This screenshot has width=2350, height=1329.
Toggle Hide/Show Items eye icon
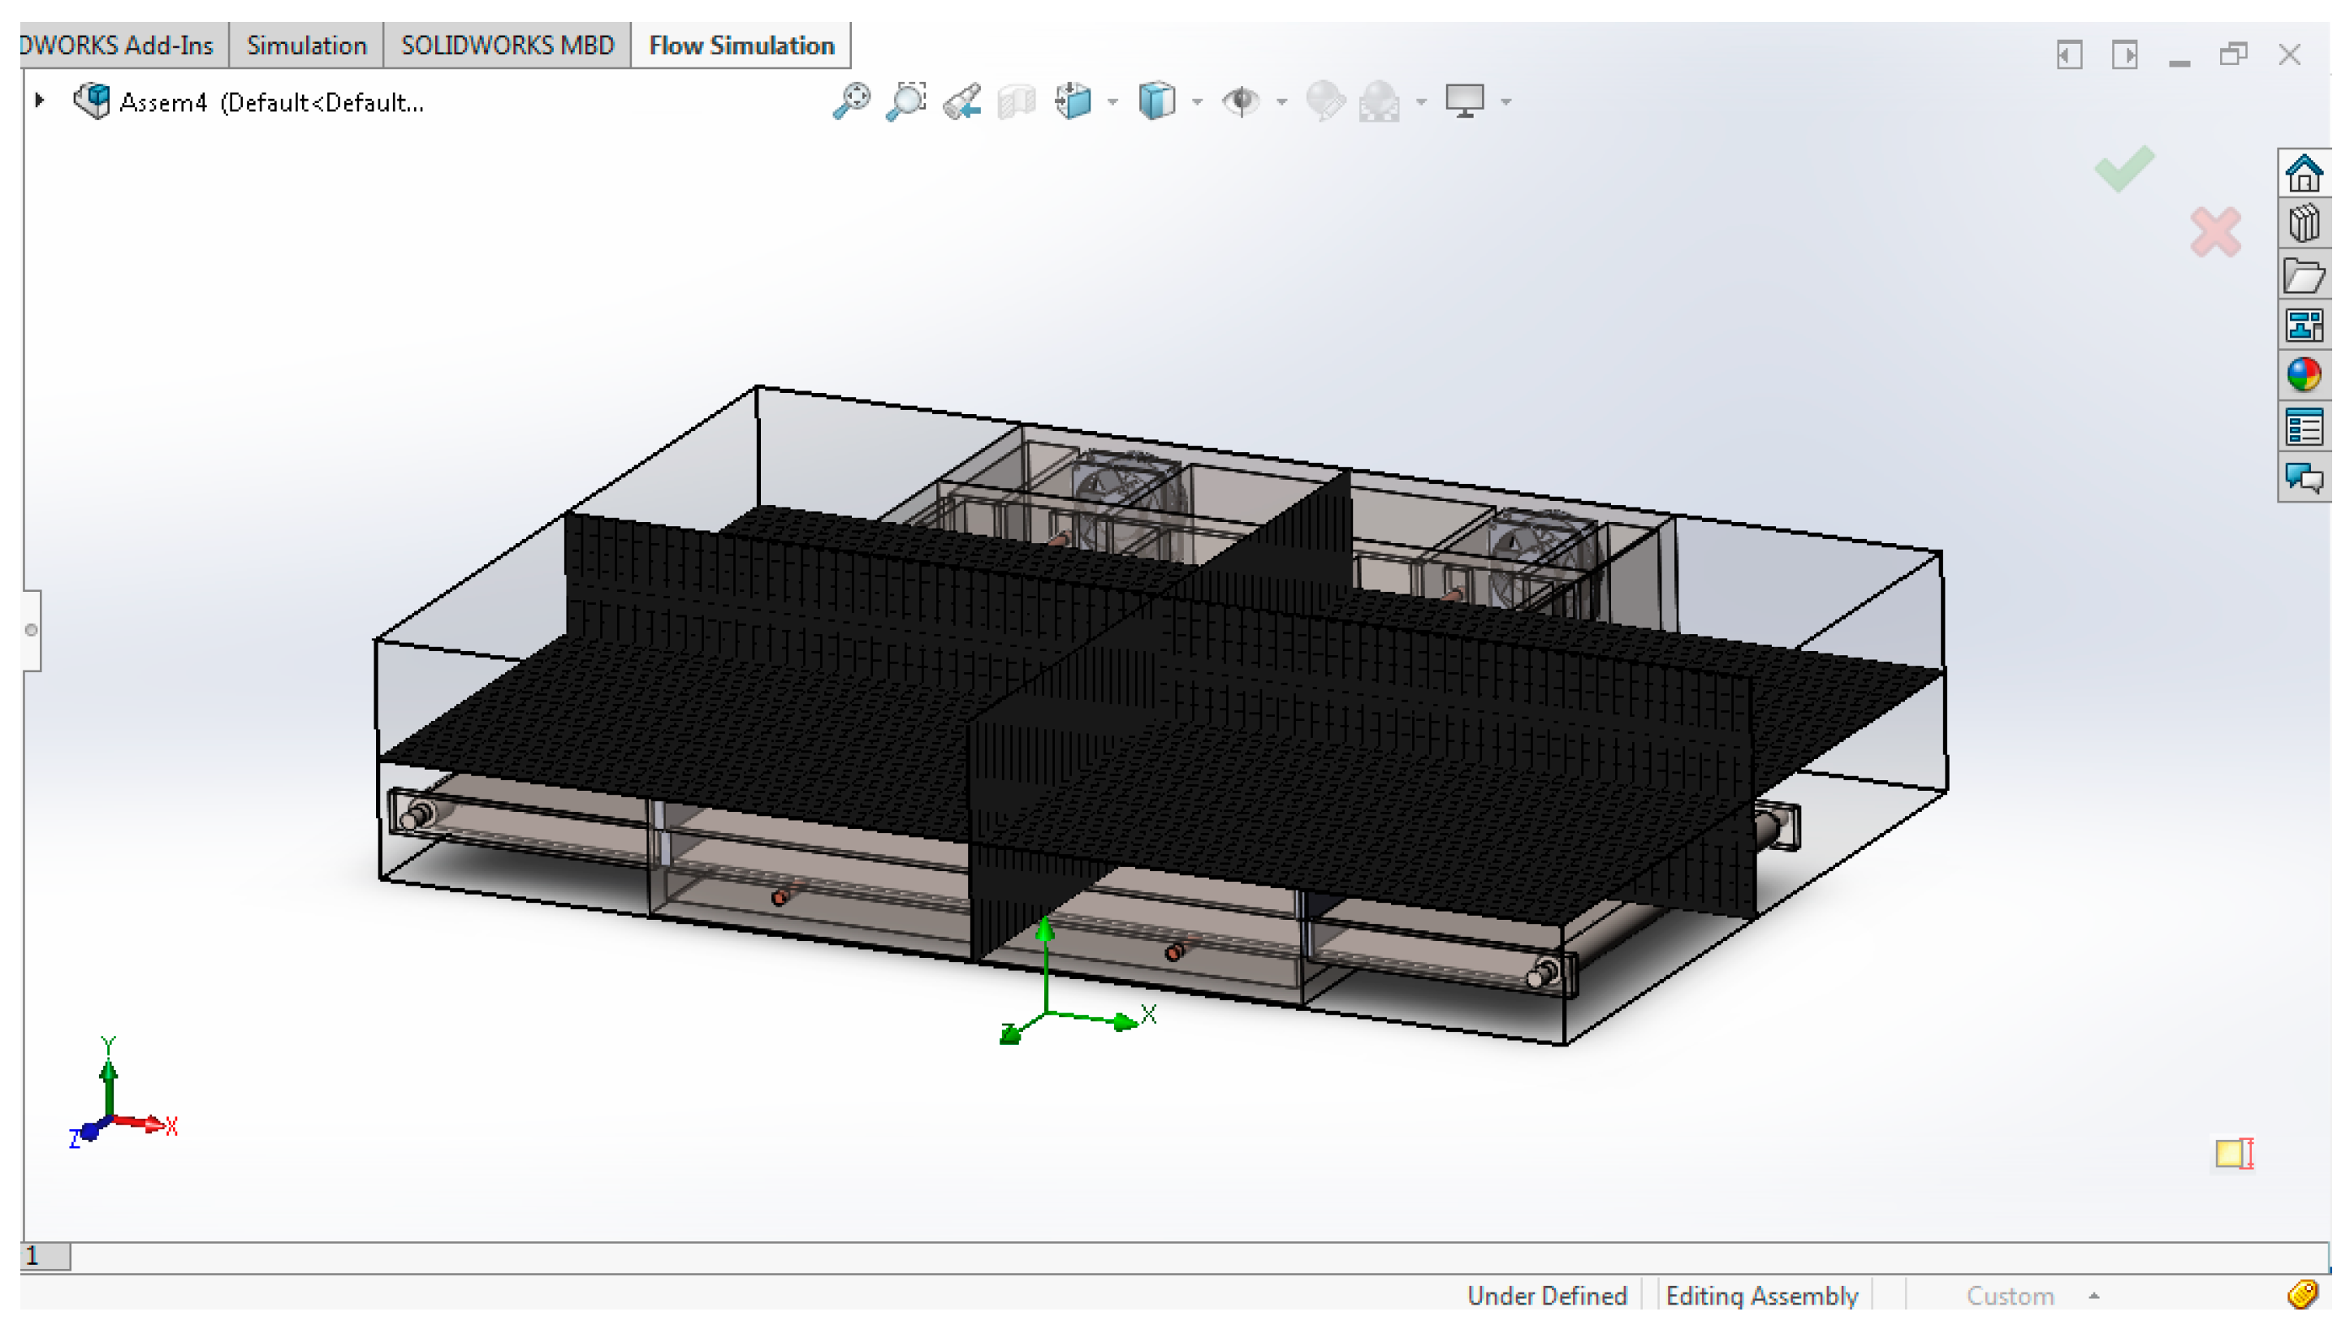click(1241, 101)
